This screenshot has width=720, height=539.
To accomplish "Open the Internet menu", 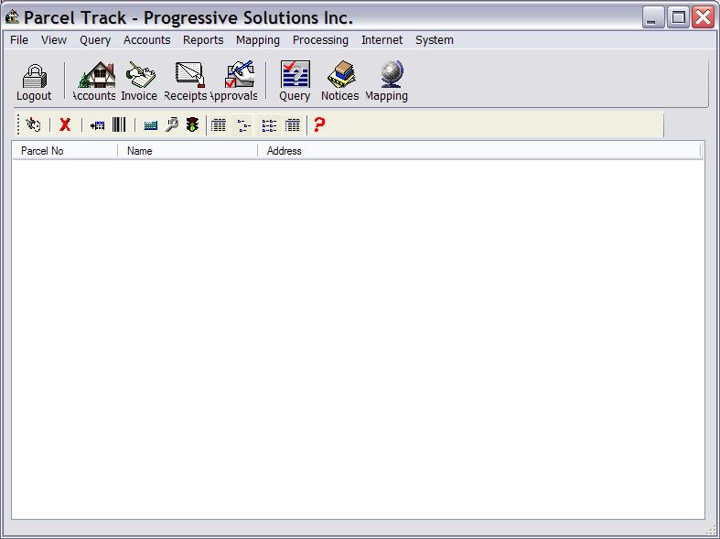I will pyautogui.click(x=382, y=40).
